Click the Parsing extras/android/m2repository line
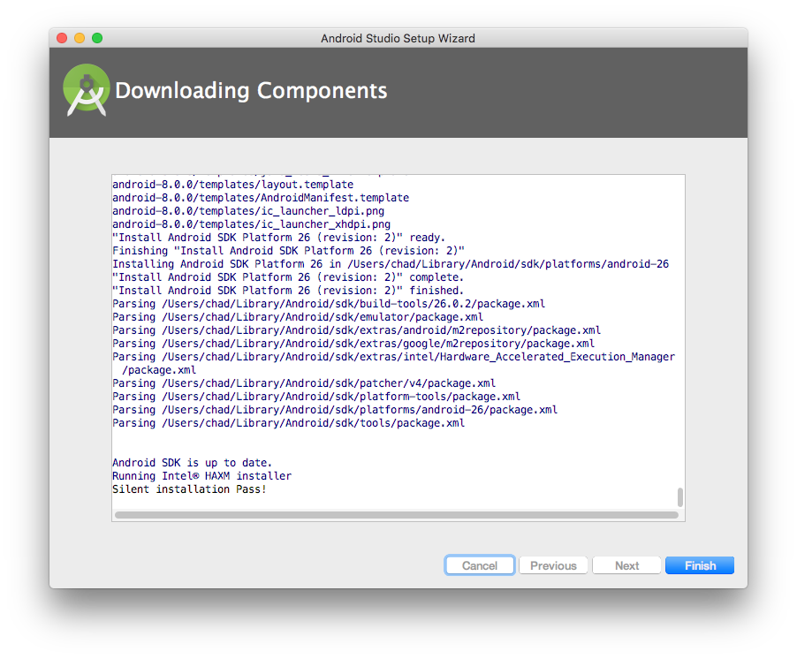 pos(356,330)
